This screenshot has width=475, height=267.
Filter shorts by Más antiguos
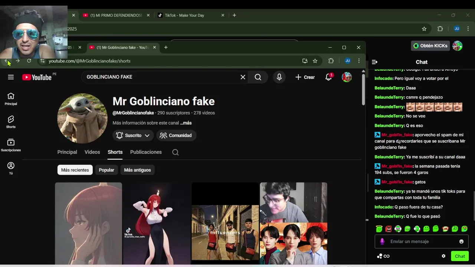[x=137, y=170]
